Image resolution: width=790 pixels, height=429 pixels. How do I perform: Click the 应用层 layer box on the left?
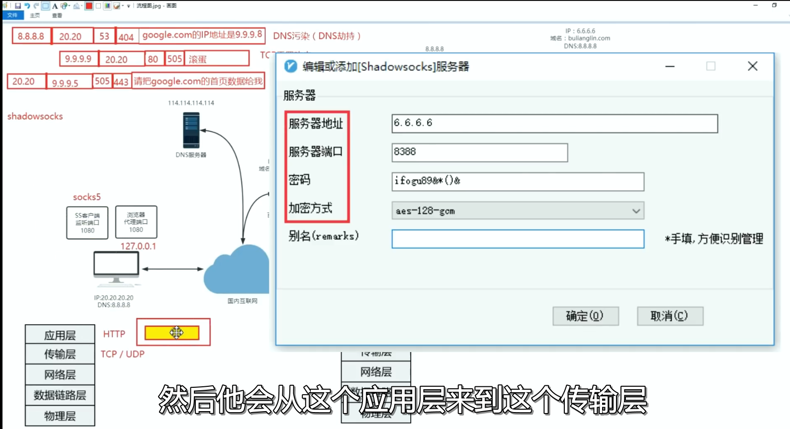[x=60, y=335]
